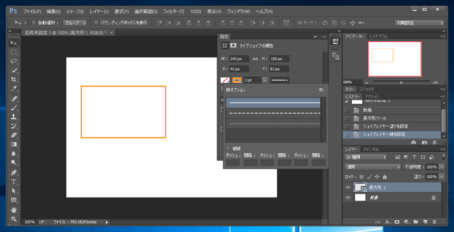Image resolution: width=454 pixels, height=232 pixels.
Task: Select the dashed line stroke preset
Action: point(273,113)
